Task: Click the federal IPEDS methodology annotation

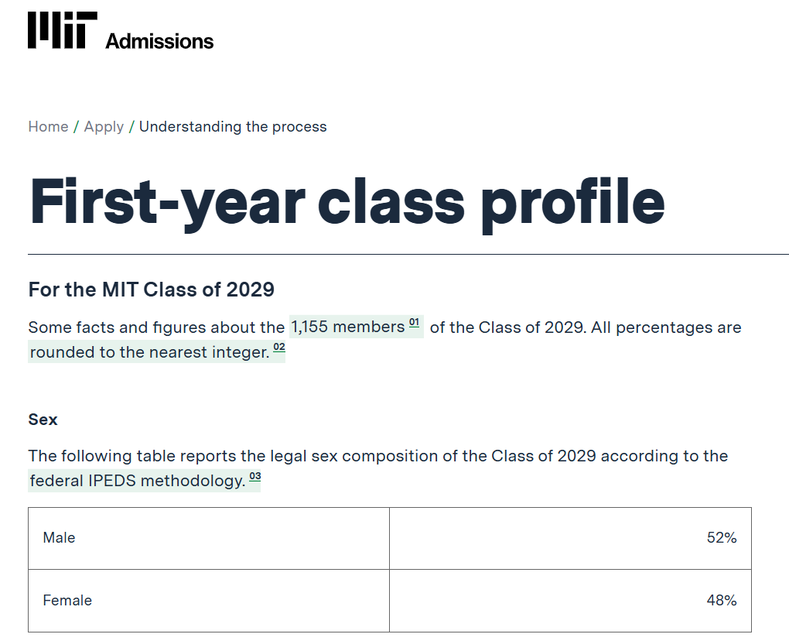Action: [x=139, y=481]
